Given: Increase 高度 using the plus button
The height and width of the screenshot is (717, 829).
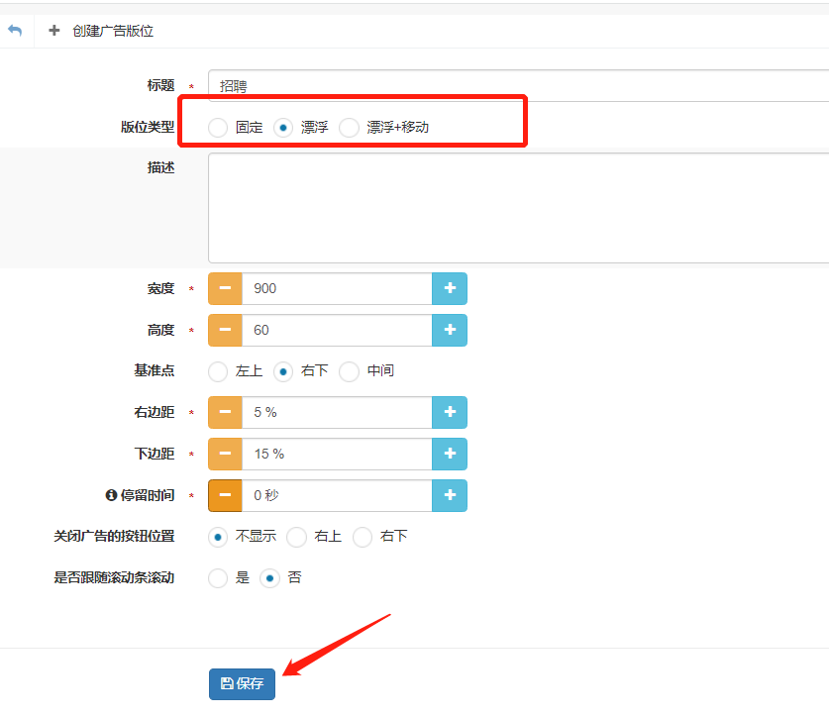Looking at the screenshot, I should coord(450,330).
